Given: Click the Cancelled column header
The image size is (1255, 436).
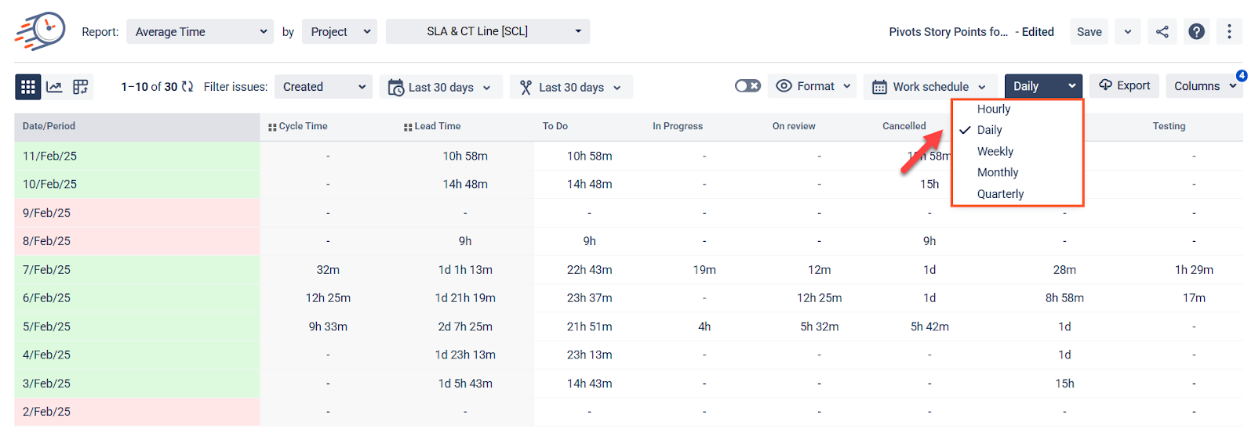Looking at the screenshot, I should 904,126.
